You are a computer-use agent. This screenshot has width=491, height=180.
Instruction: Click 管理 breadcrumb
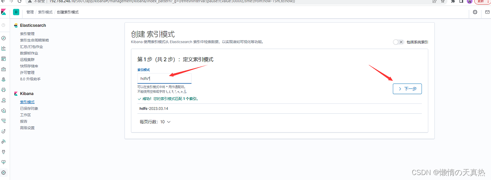[30, 12]
